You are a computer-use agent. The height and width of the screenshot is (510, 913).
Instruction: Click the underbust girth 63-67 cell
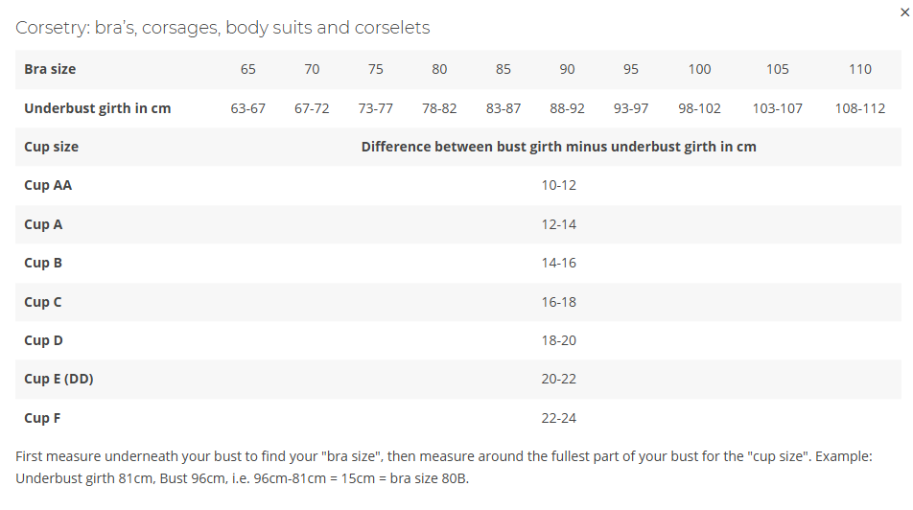[247, 108]
